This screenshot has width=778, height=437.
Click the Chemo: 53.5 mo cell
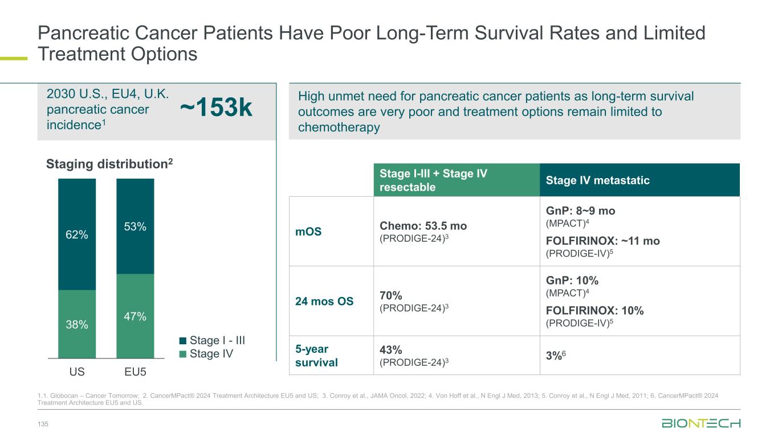click(x=423, y=226)
